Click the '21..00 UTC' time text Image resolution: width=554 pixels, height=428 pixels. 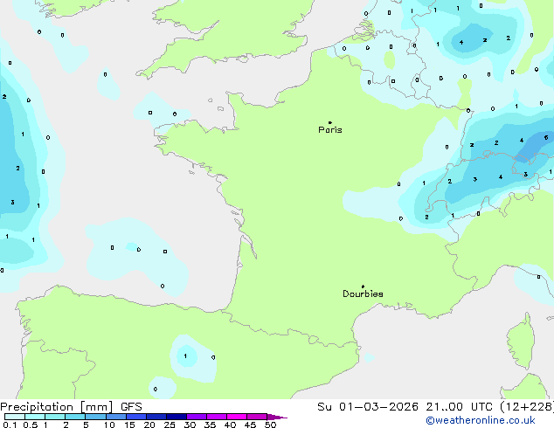tap(459, 407)
